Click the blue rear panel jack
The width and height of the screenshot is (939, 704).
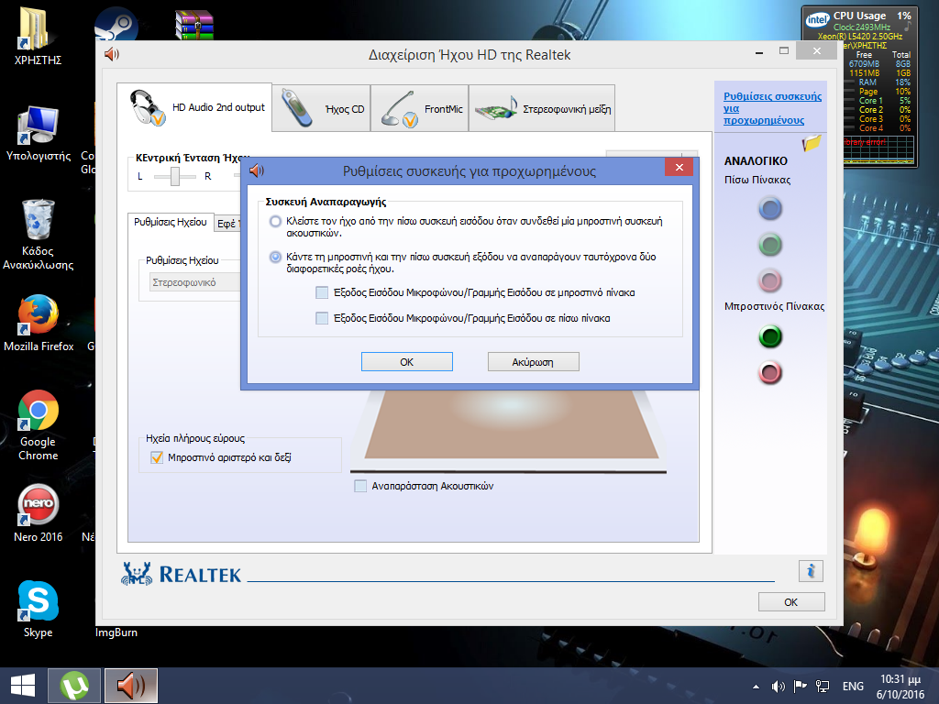[x=770, y=209]
